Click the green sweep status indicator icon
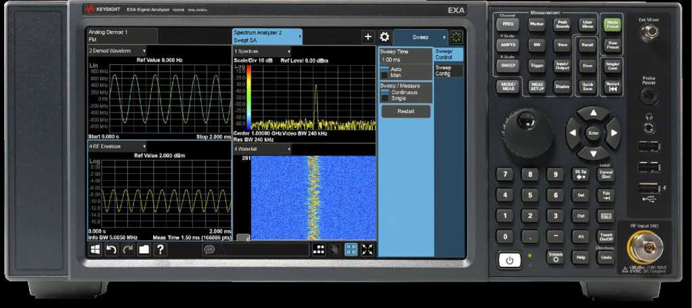This screenshot has width=692, height=308. 456,38
